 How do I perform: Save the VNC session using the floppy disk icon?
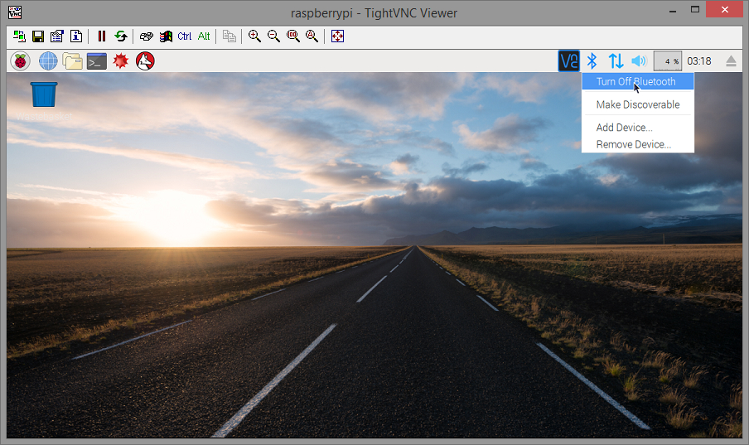pyautogui.click(x=38, y=36)
